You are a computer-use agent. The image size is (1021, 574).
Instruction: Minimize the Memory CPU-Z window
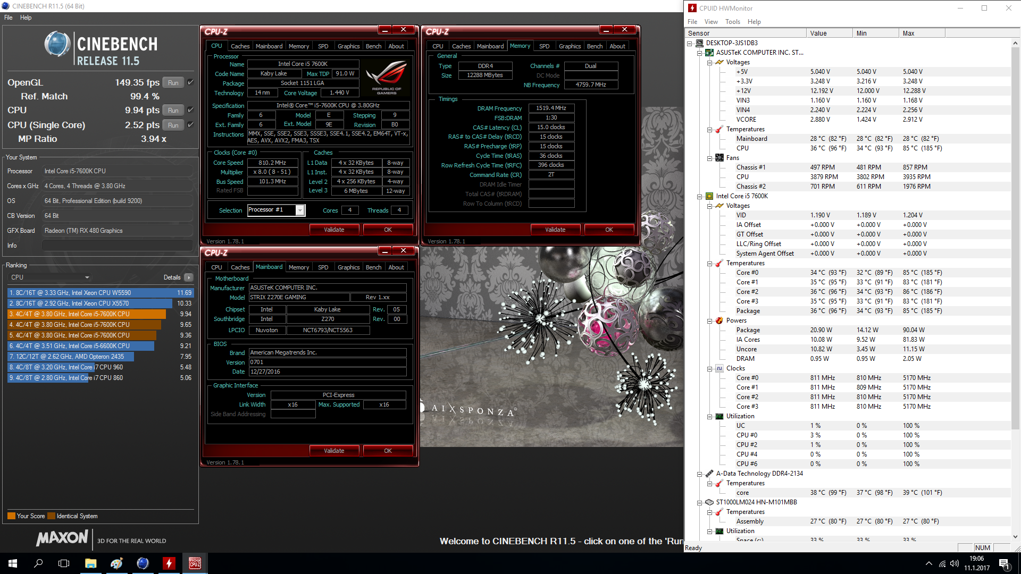[x=606, y=30]
